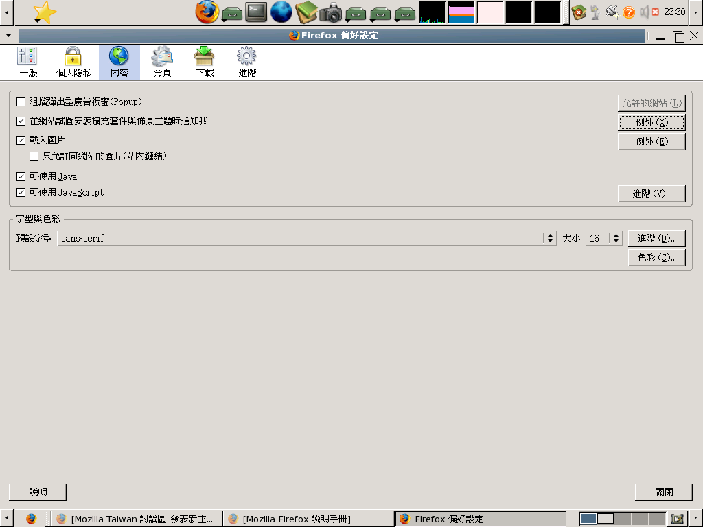Open the sans-serif default font dropdown
Image resolution: width=703 pixels, height=527 pixels.
tap(307, 238)
